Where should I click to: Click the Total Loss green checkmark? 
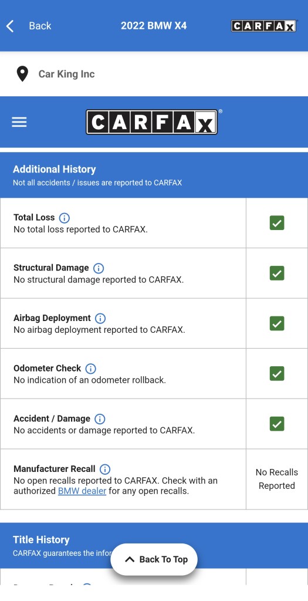click(x=277, y=222)
